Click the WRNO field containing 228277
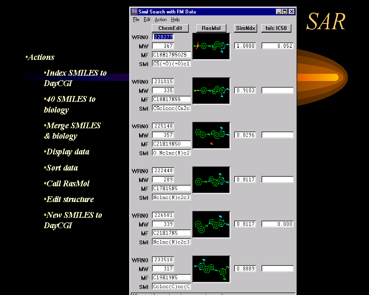Screen dimensions: 369x295 point(163,37)
